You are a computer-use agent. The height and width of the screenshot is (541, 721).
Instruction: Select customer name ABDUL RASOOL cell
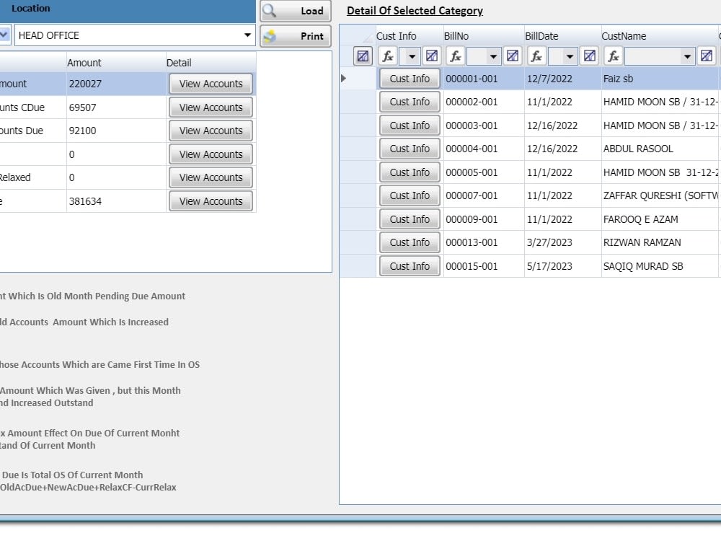click(x=660, y=149)
